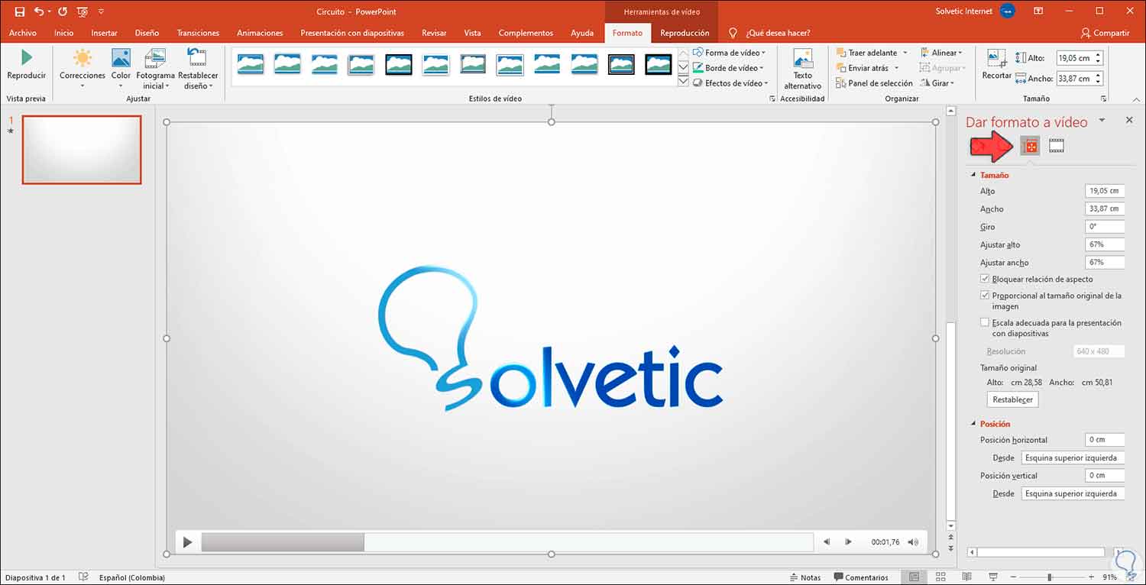The width and height of the screenshot is (1146, 585).
Task: Click the Undo arrow icon
Action: coord(39,11)
